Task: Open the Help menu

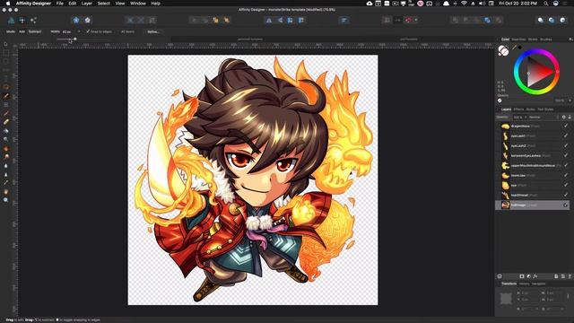Action: (x=155, y=4)
